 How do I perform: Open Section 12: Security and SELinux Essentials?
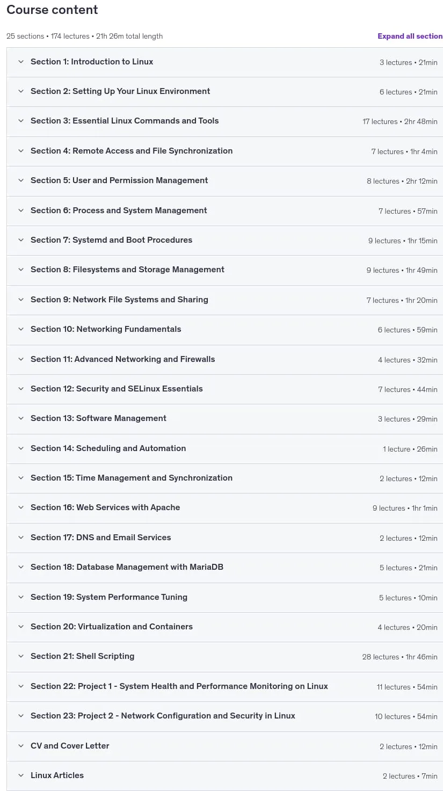click(224, 389)
